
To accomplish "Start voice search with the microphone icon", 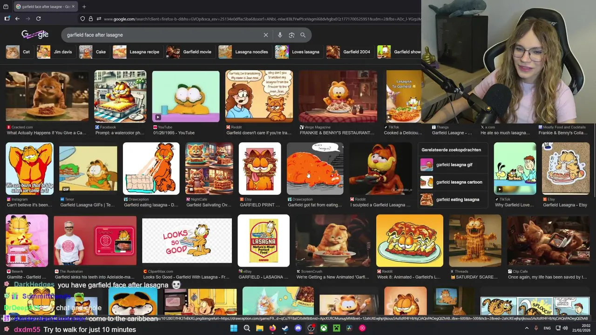I will (x=280, y=35).
